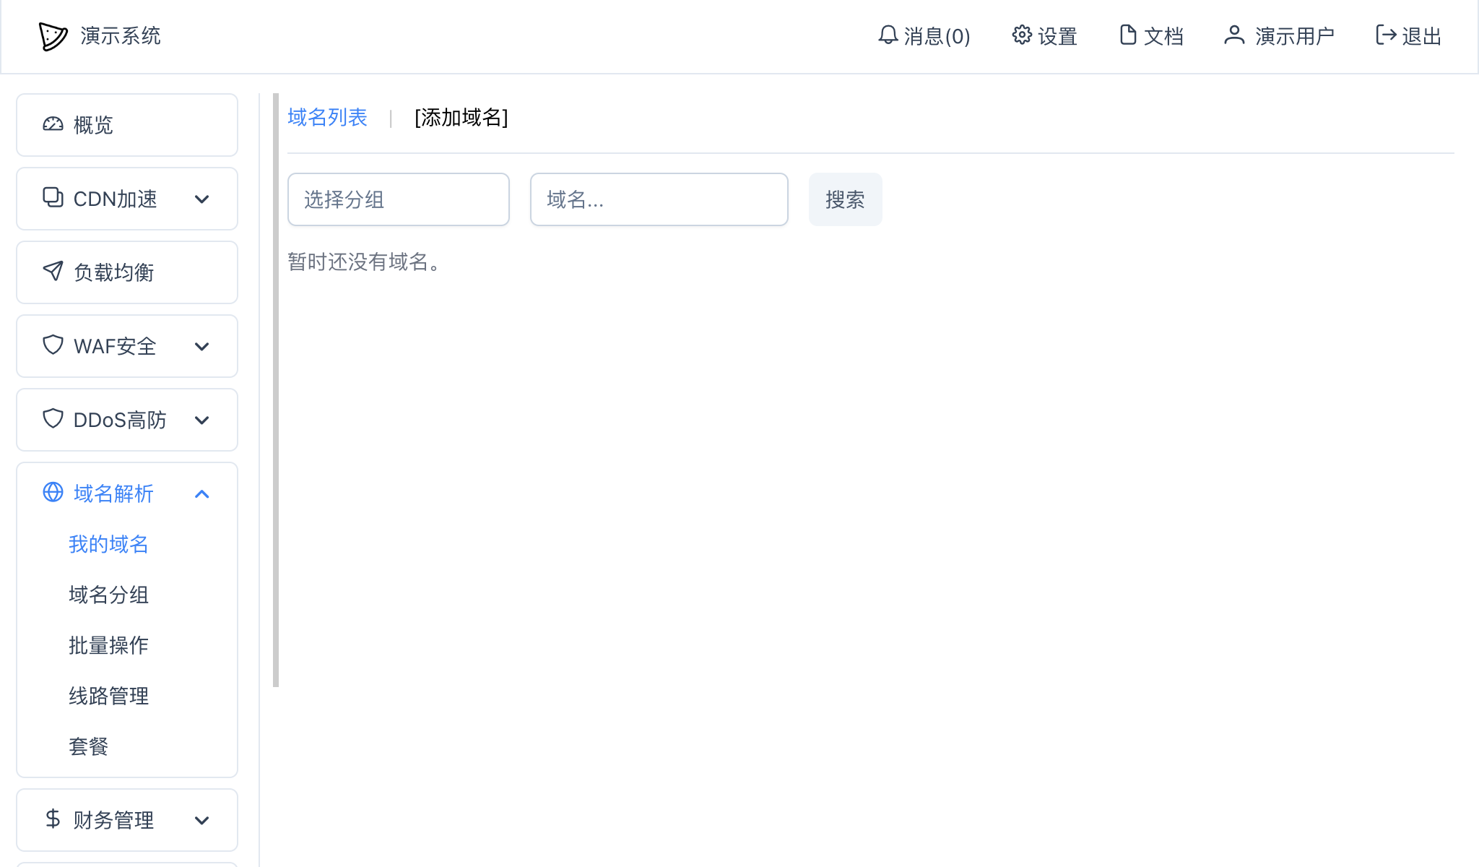Click the 搜索 search button

coord(845,199)
